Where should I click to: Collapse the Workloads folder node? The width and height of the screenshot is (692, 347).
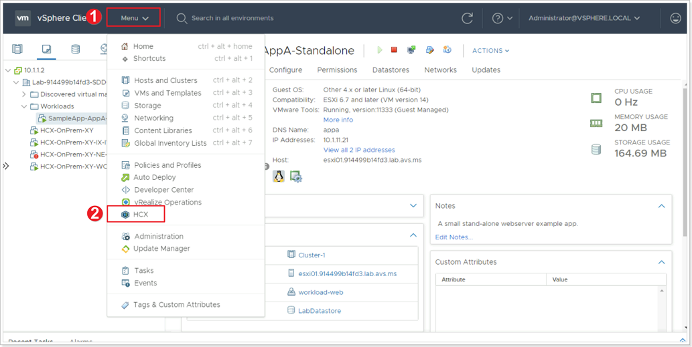24,106
